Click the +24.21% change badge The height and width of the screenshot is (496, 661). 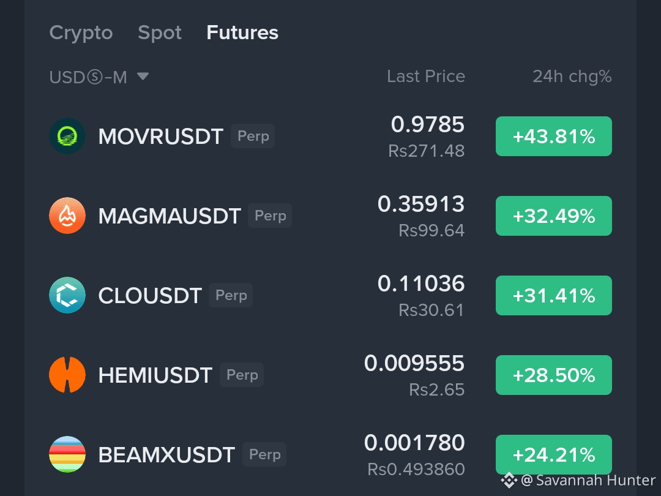(553, 454)
